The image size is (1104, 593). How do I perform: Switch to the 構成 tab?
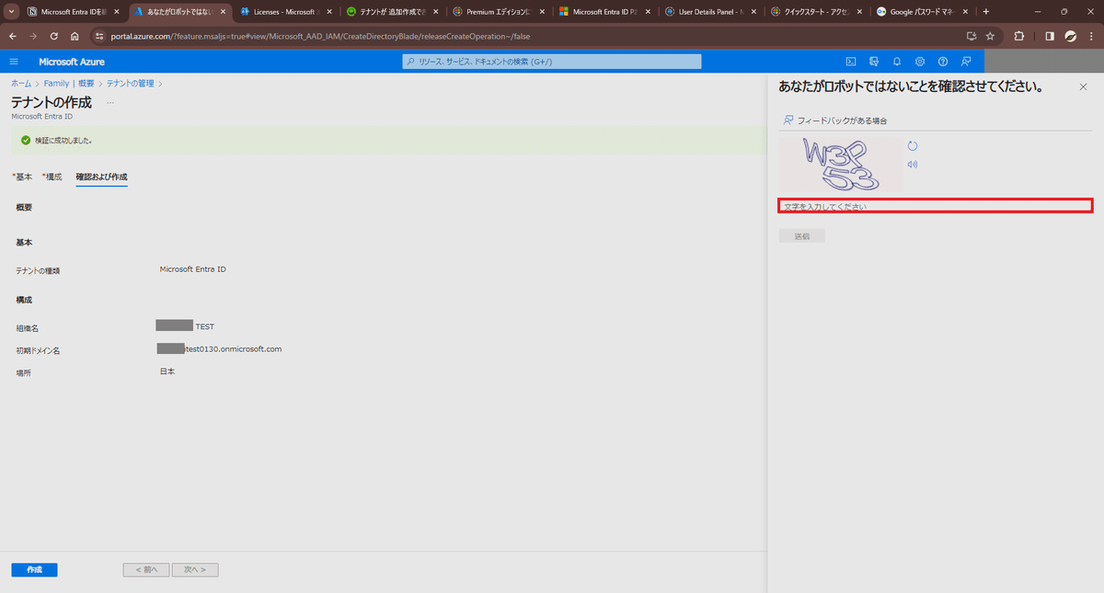52,177
